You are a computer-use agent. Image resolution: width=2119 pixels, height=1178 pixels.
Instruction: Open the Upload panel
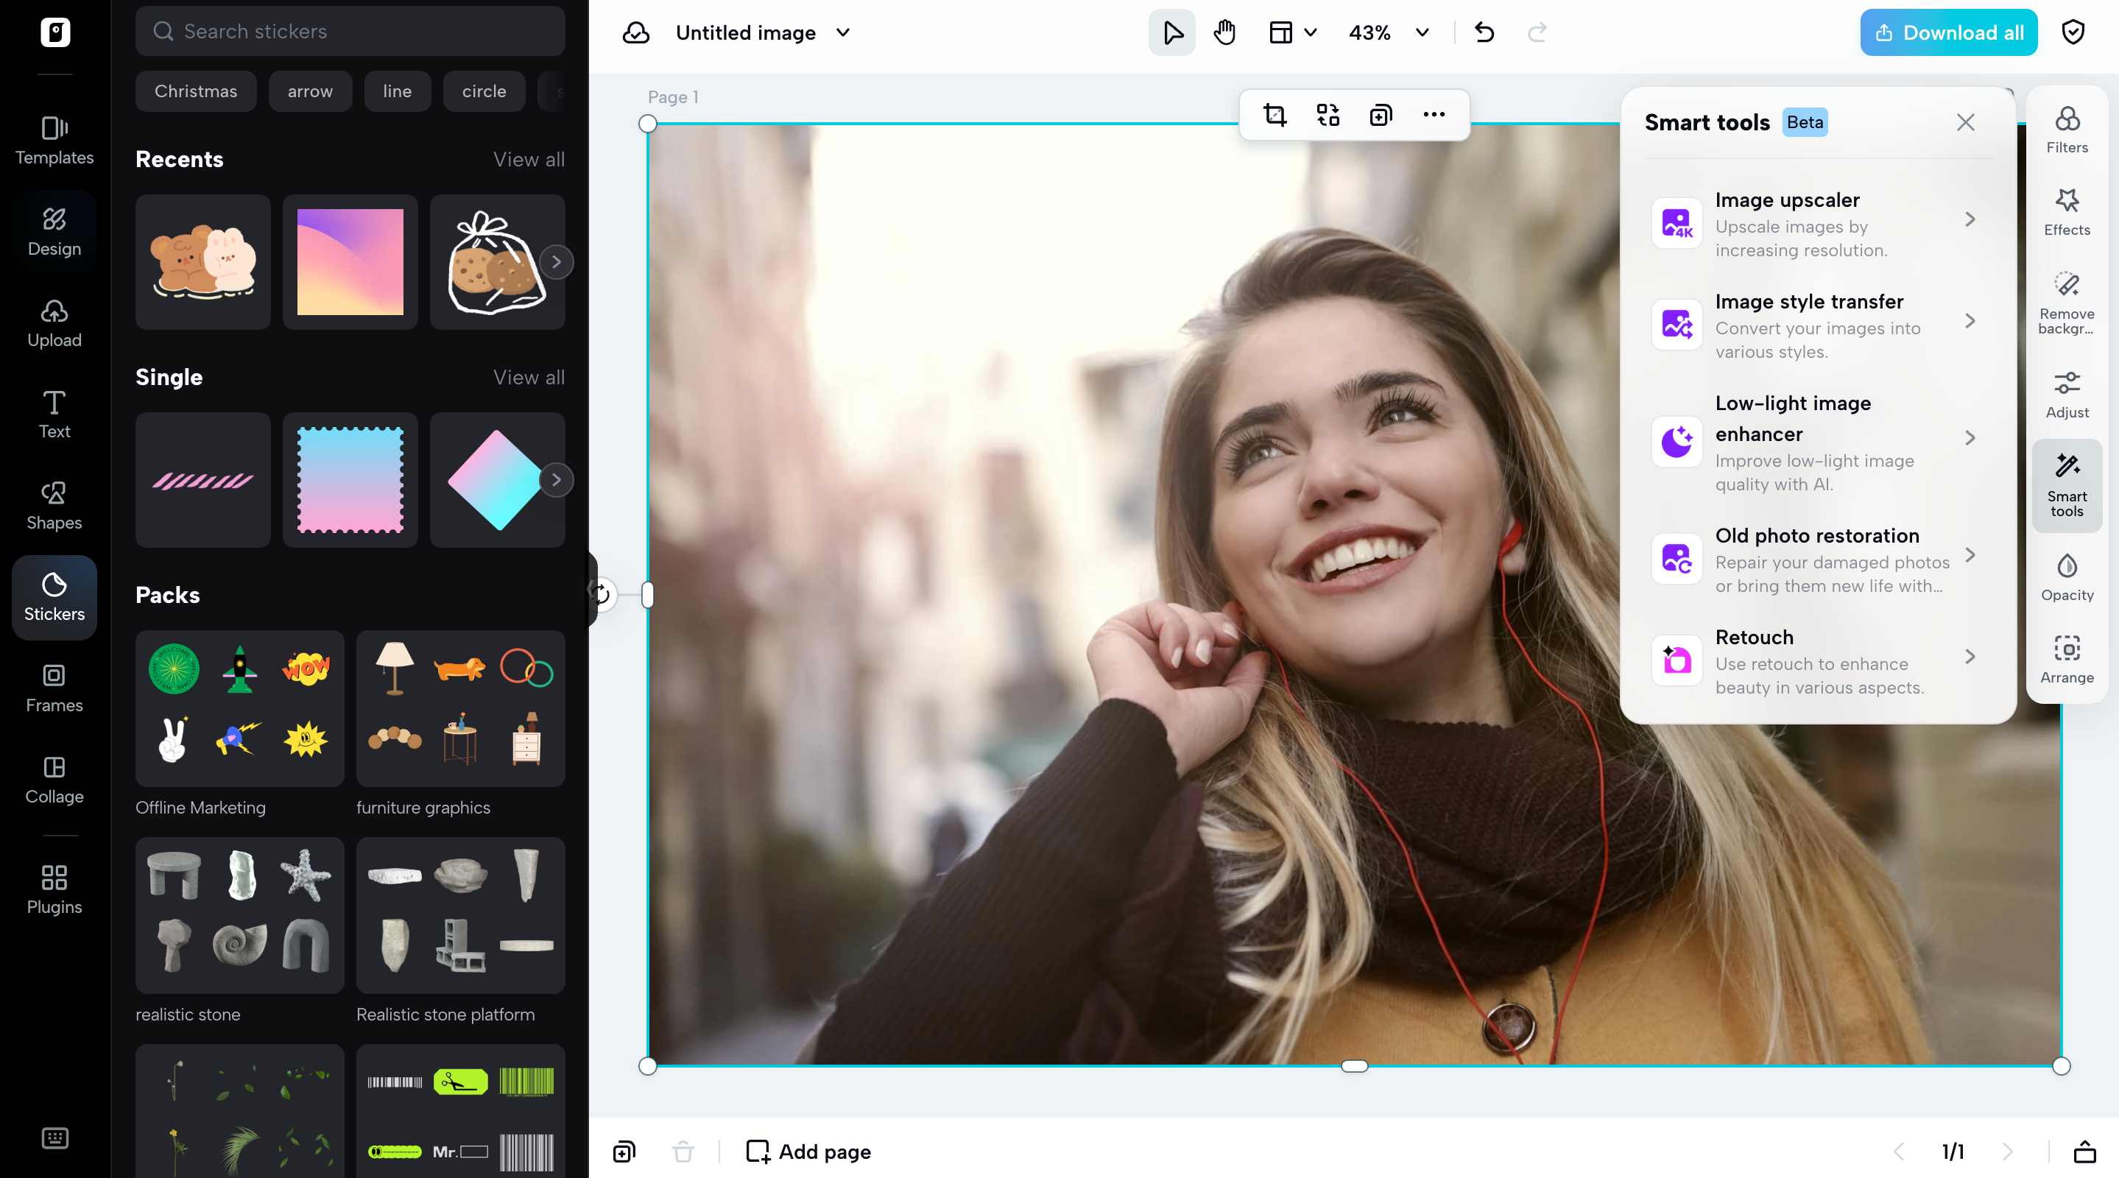point(54,322)
